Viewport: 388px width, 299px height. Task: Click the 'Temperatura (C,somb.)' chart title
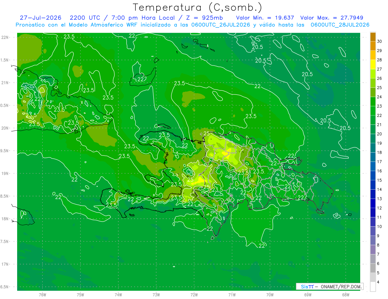tap(198, 8)
